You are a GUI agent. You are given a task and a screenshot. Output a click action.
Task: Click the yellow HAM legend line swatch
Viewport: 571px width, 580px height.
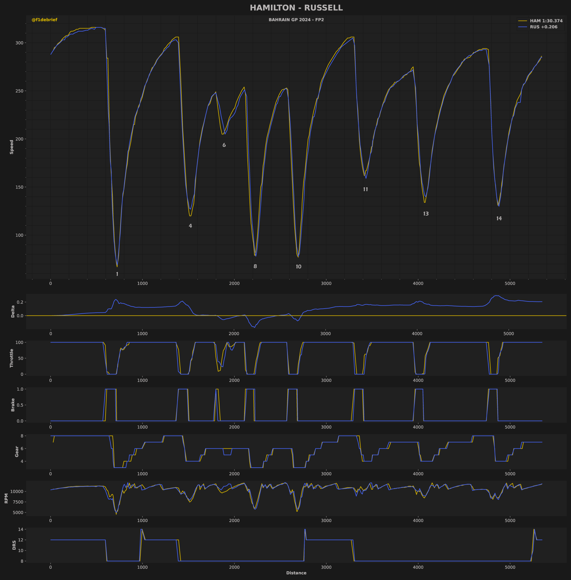(523, 21)
